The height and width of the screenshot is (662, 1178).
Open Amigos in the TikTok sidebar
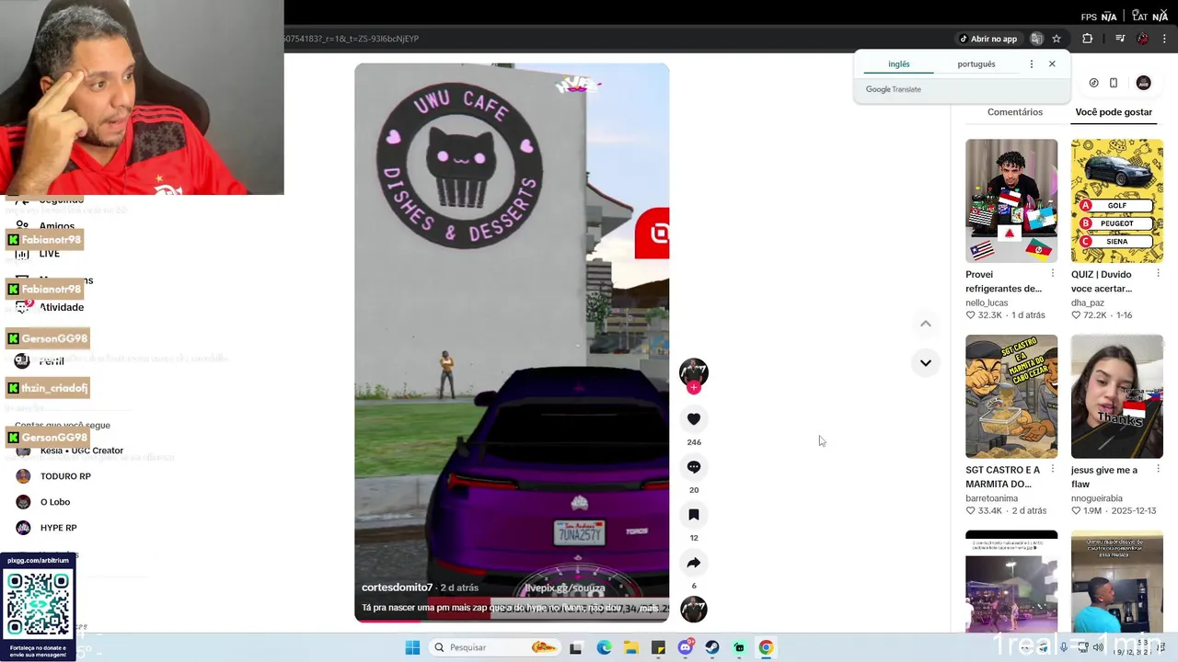57,226
